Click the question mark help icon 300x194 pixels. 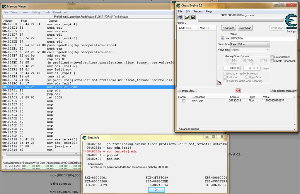(294, 129)
